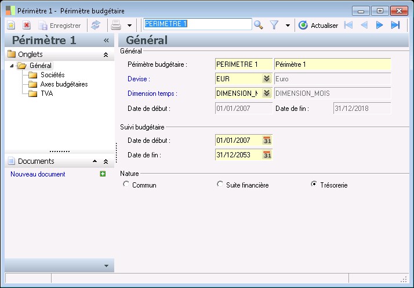Close the Périmètre budgétaire window
Image resolution: width=414 pixels, height=288 pixels.
pyautogui.click(x=399, y=11)
